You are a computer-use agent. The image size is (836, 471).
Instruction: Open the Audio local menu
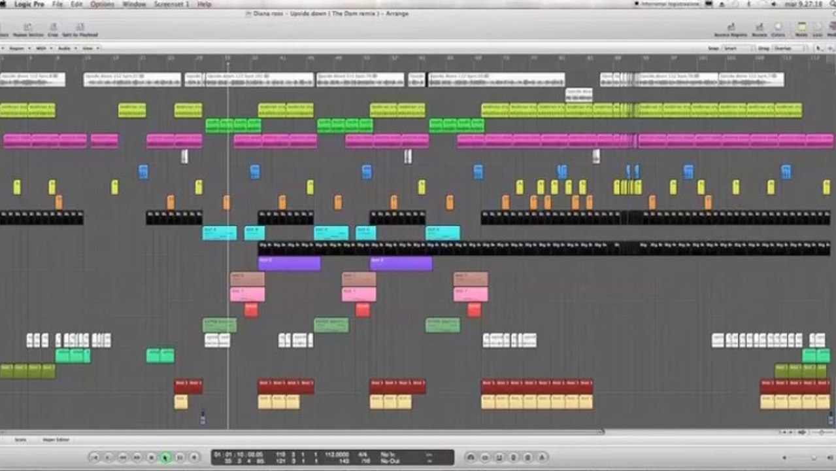click(x=67, y=48)
